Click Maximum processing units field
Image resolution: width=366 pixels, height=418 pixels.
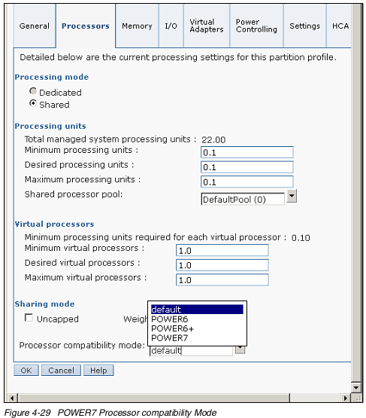pos(247,182)
